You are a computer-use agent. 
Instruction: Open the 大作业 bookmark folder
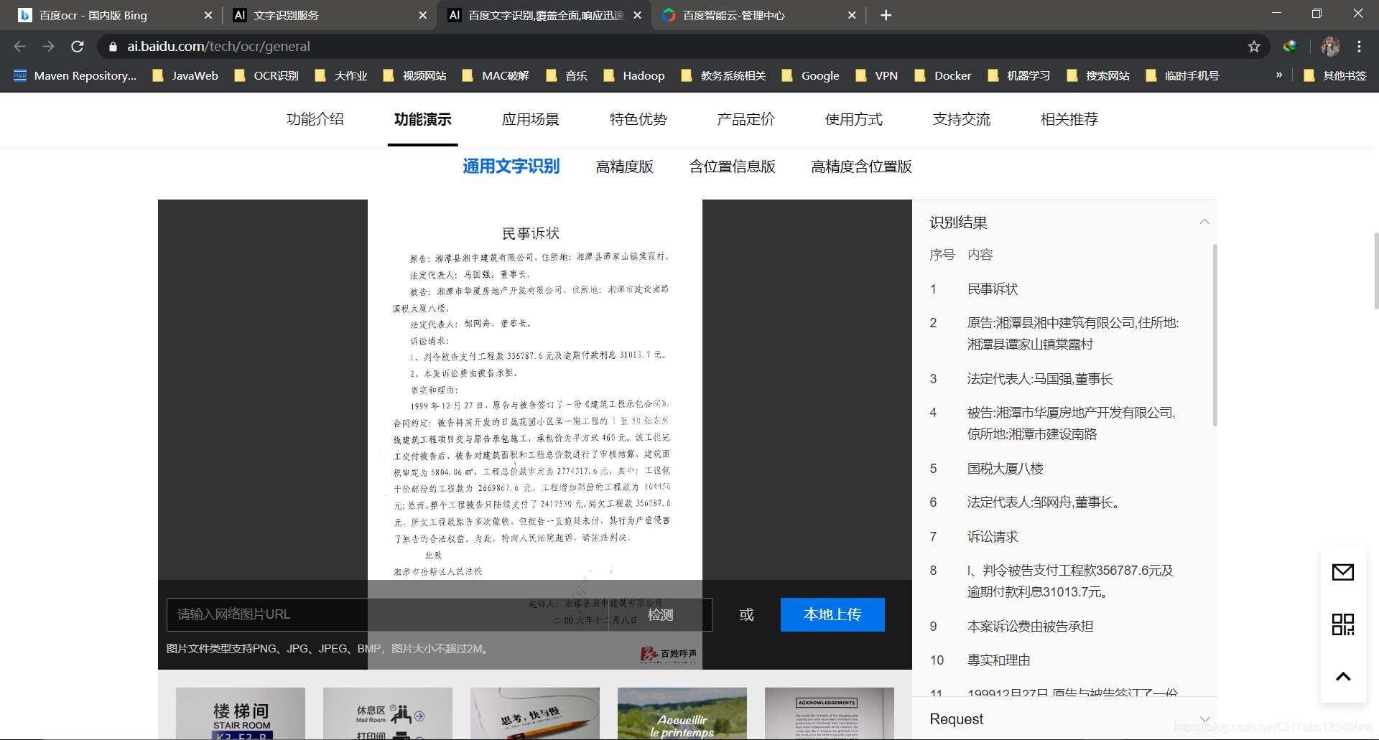coord(341,75)
